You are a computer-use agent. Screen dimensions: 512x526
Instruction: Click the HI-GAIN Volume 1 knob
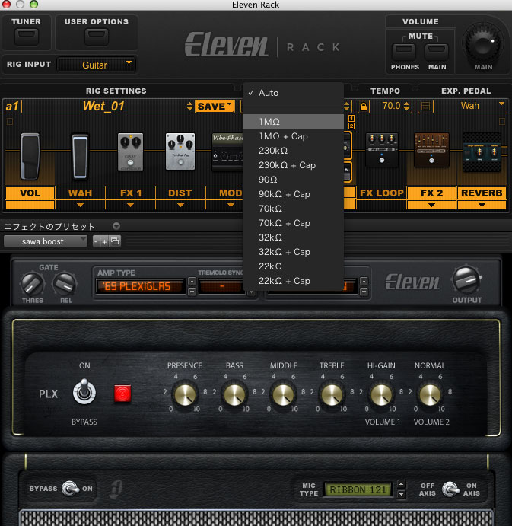tap(381, 394)
